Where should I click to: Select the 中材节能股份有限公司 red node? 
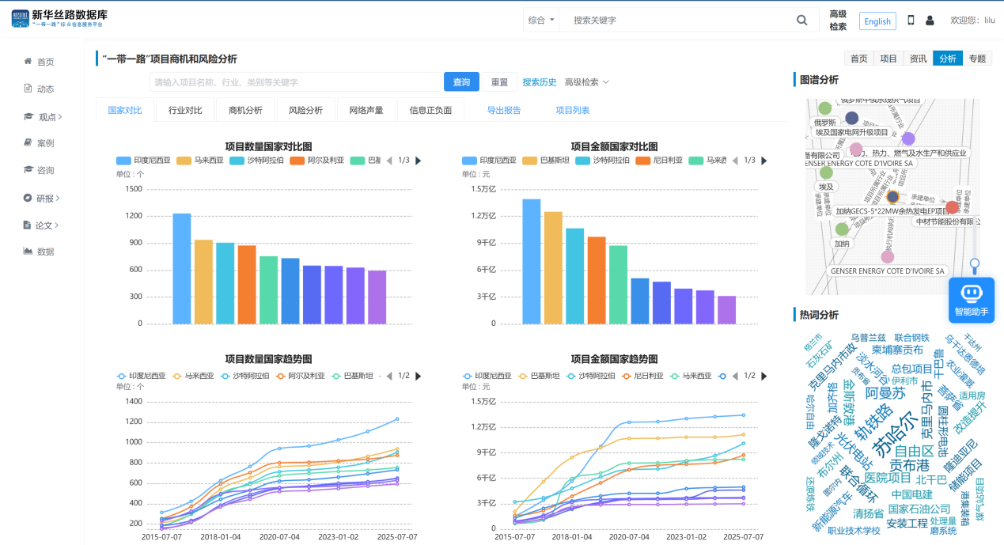coord(953,207)
